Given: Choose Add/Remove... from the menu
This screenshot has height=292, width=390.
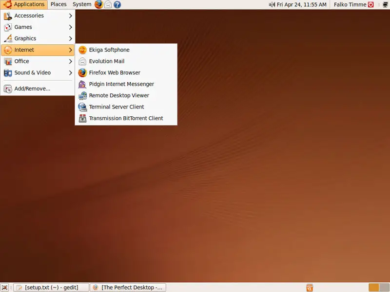Looking at the screenshot, I should (38, 89).
